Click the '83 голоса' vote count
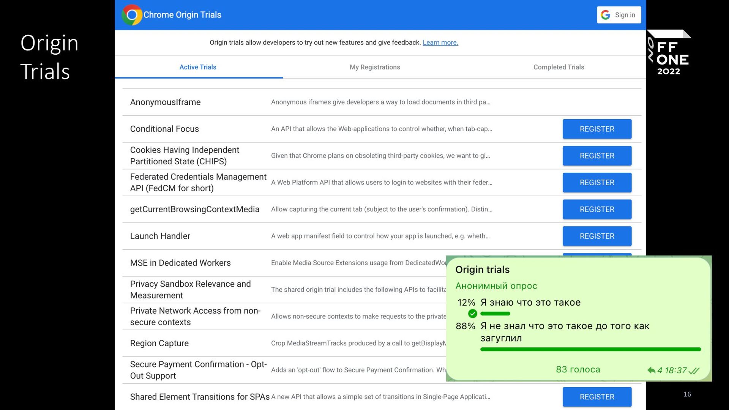This screenshot has width=729, height=410. click(578, 369)
